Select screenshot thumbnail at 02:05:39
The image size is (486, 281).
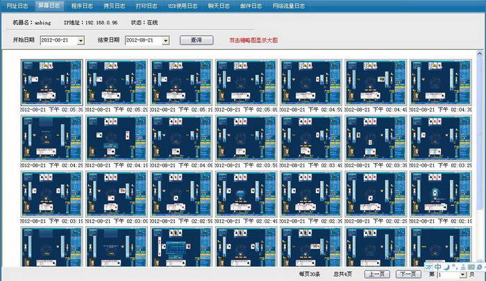(x=52, y=83)
